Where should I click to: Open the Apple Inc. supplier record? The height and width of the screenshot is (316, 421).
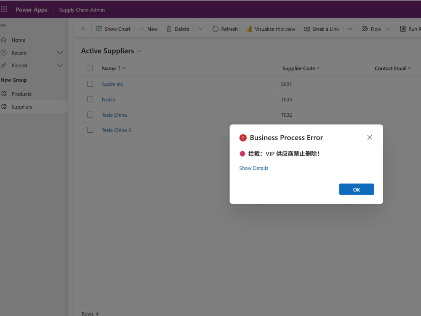[113, 84]
